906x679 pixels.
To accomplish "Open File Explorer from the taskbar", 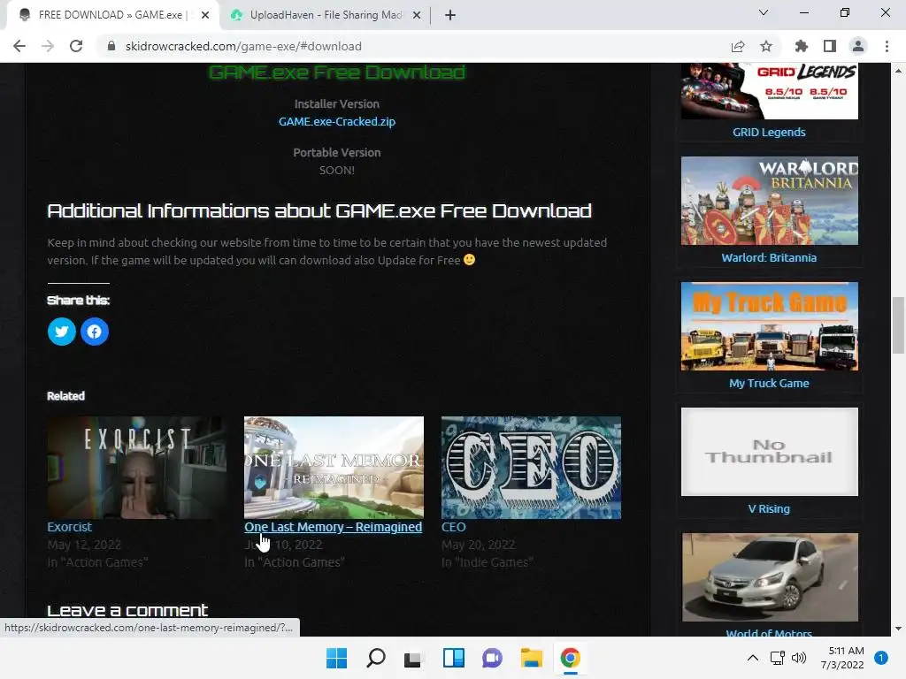I will (x=531, y=658).
